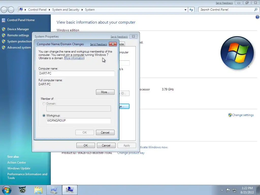Click the Domain text field
Image resolution: width=260 pixels, height=195 pixels.
pyautogui.click(x=79, y=109)
